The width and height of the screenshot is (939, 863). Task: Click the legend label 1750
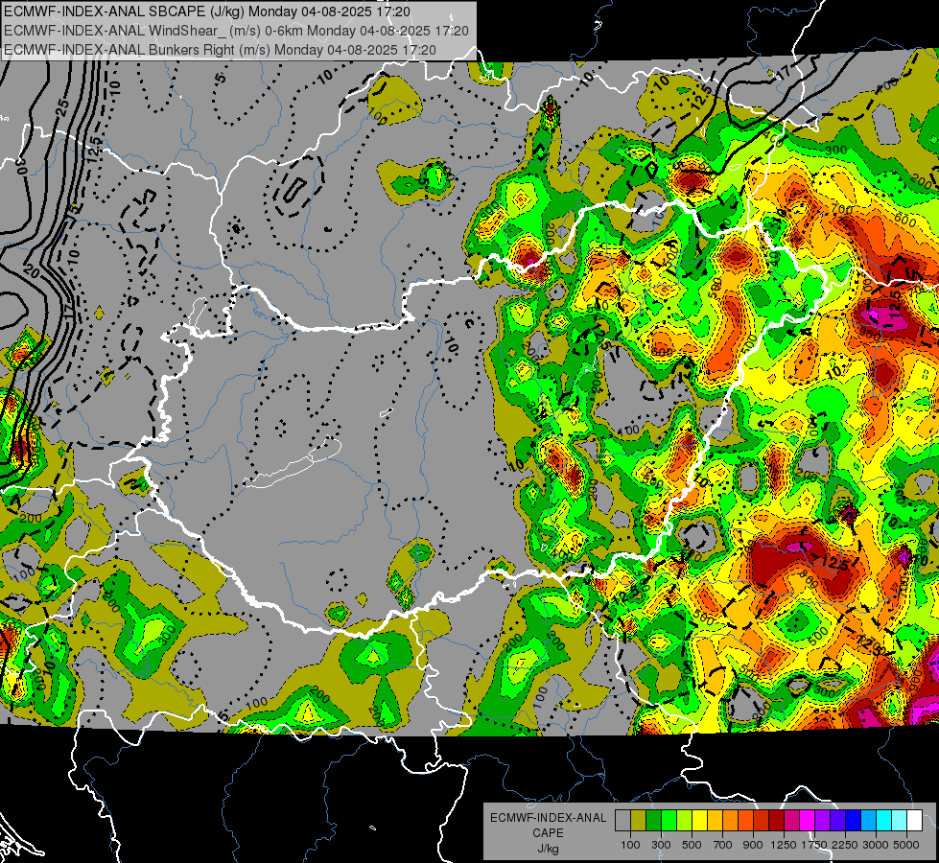point(814,845)
